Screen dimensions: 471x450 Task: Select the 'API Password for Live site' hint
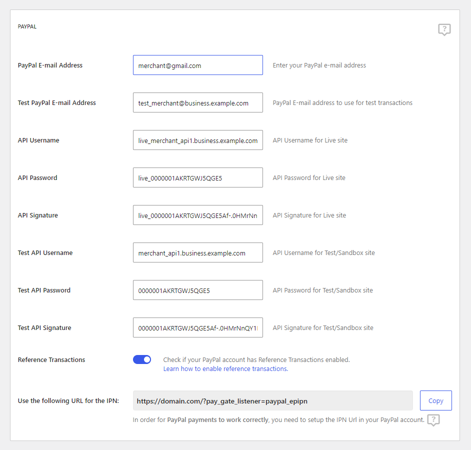coord(309,178)
